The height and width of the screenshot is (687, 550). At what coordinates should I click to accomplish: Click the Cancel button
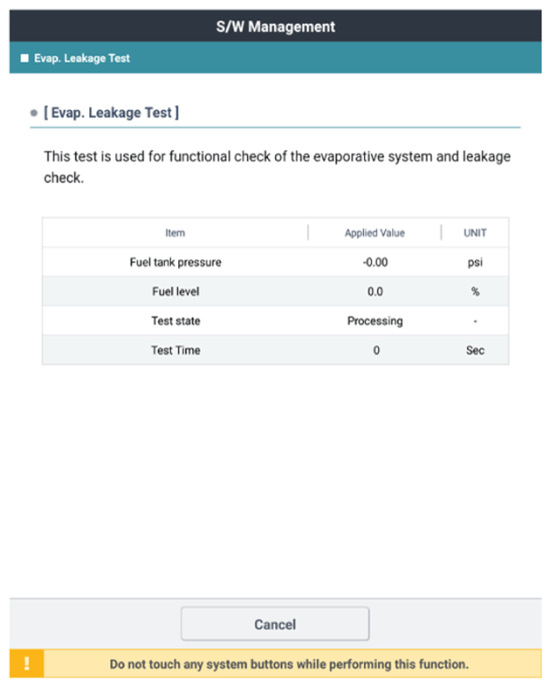[275, 624]
